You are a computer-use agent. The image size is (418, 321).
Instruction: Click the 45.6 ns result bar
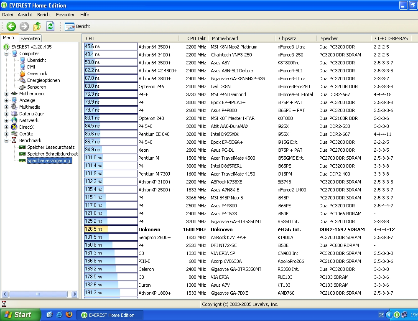coord(111,47)
